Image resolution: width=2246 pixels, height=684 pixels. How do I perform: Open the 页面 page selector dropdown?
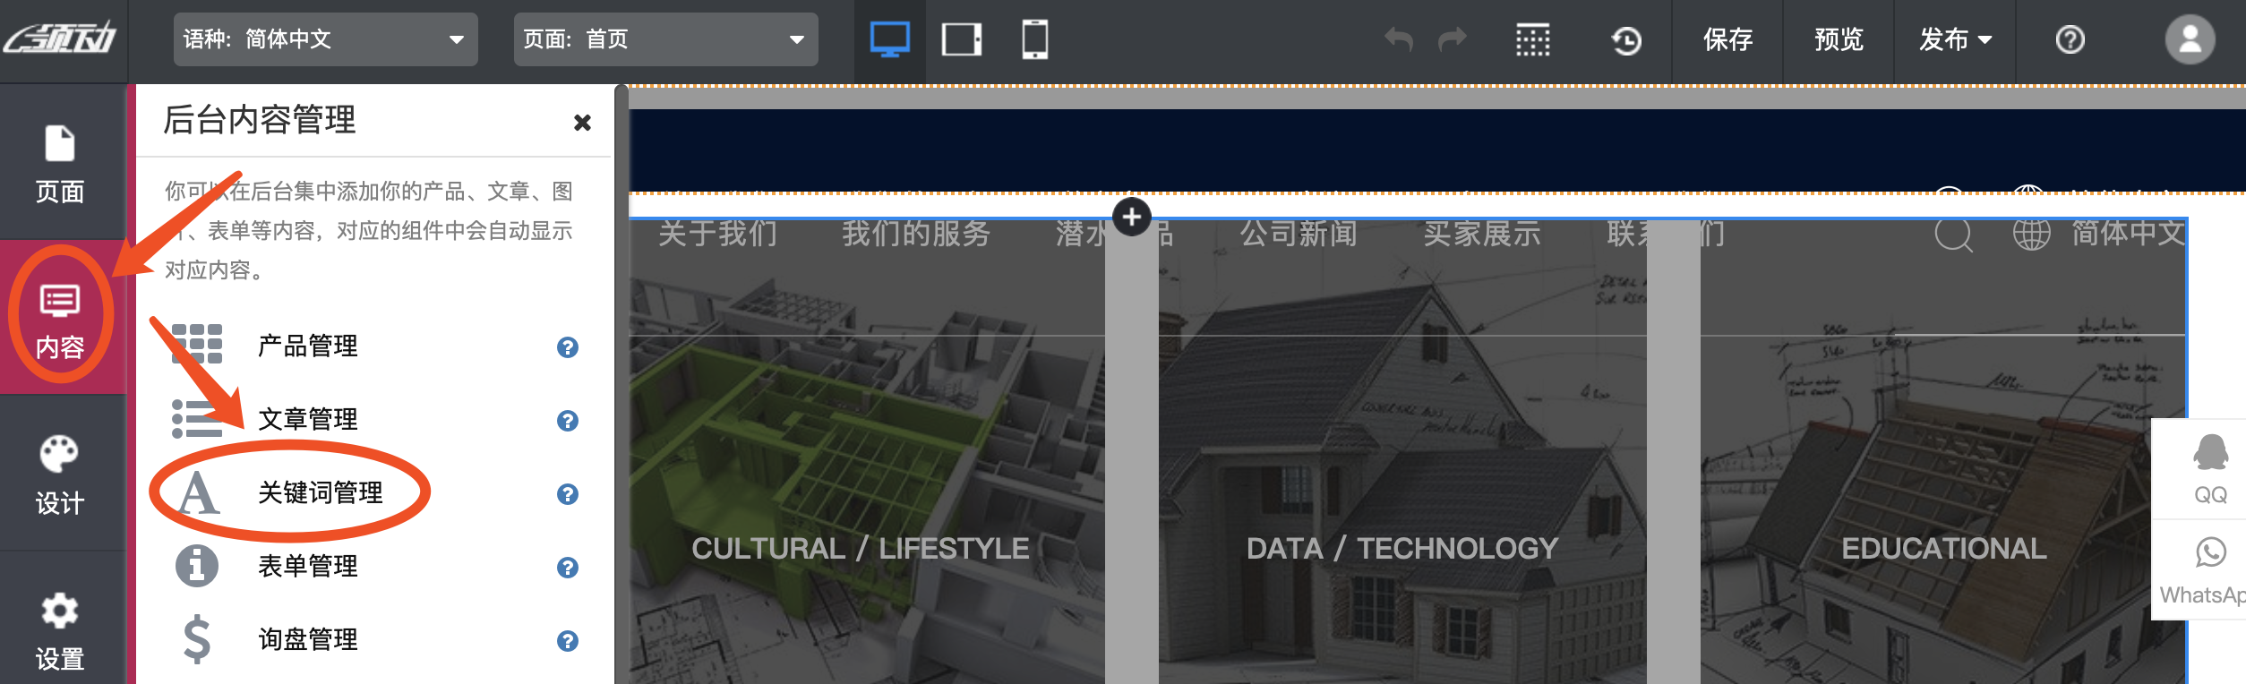point(665,39)
